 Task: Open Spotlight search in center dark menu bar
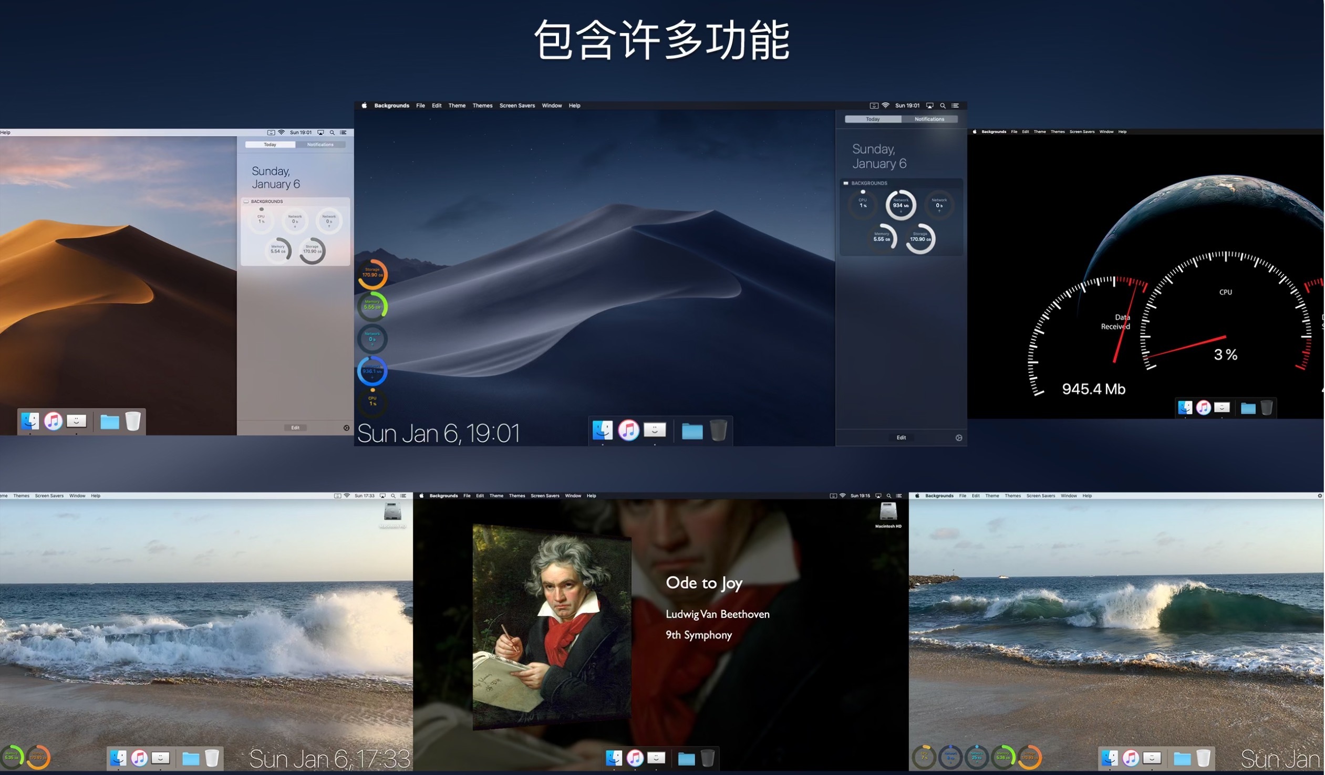click(943, 106)
